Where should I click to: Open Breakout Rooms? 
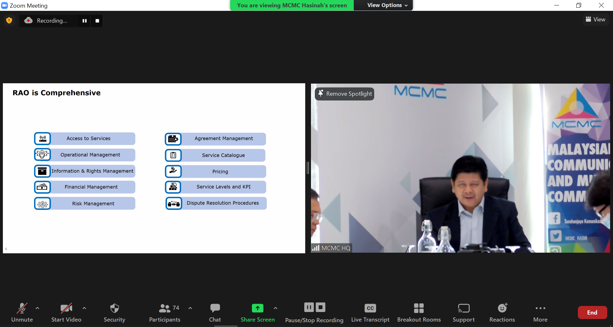coord(419,312)
